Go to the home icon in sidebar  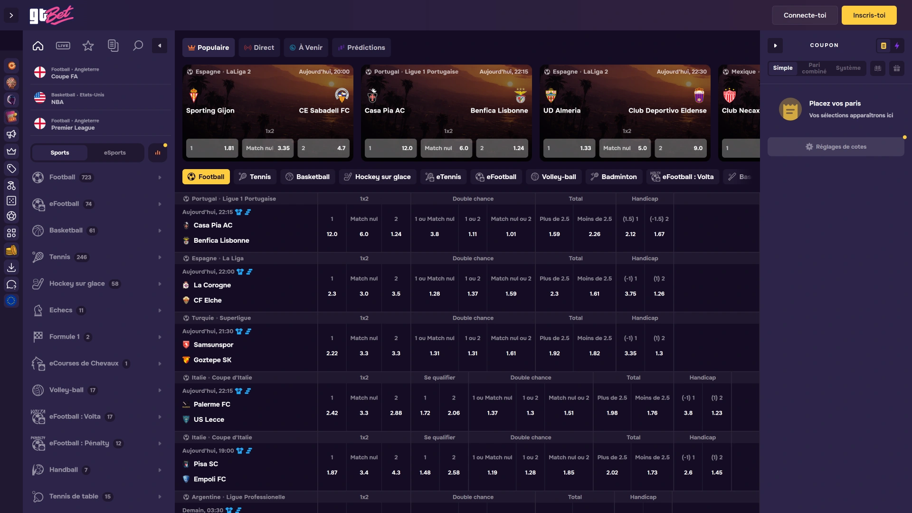point(38,46)
